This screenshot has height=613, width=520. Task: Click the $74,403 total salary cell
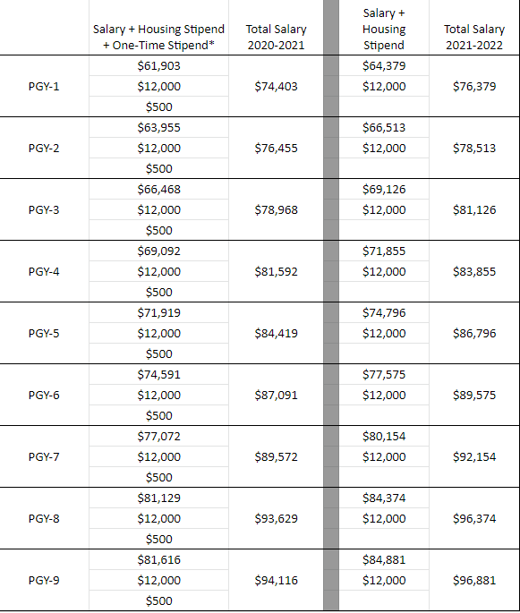276,86
